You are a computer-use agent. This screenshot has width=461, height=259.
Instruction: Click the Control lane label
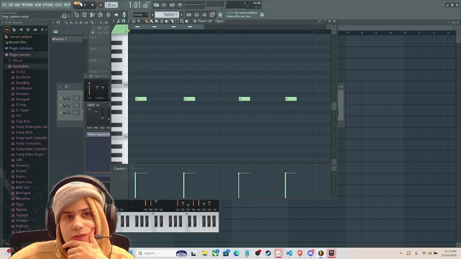[119, 169]
